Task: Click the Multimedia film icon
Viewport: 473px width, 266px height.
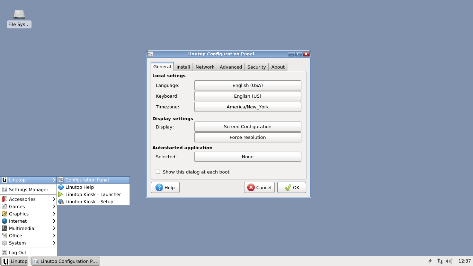Action: (5, 228)
